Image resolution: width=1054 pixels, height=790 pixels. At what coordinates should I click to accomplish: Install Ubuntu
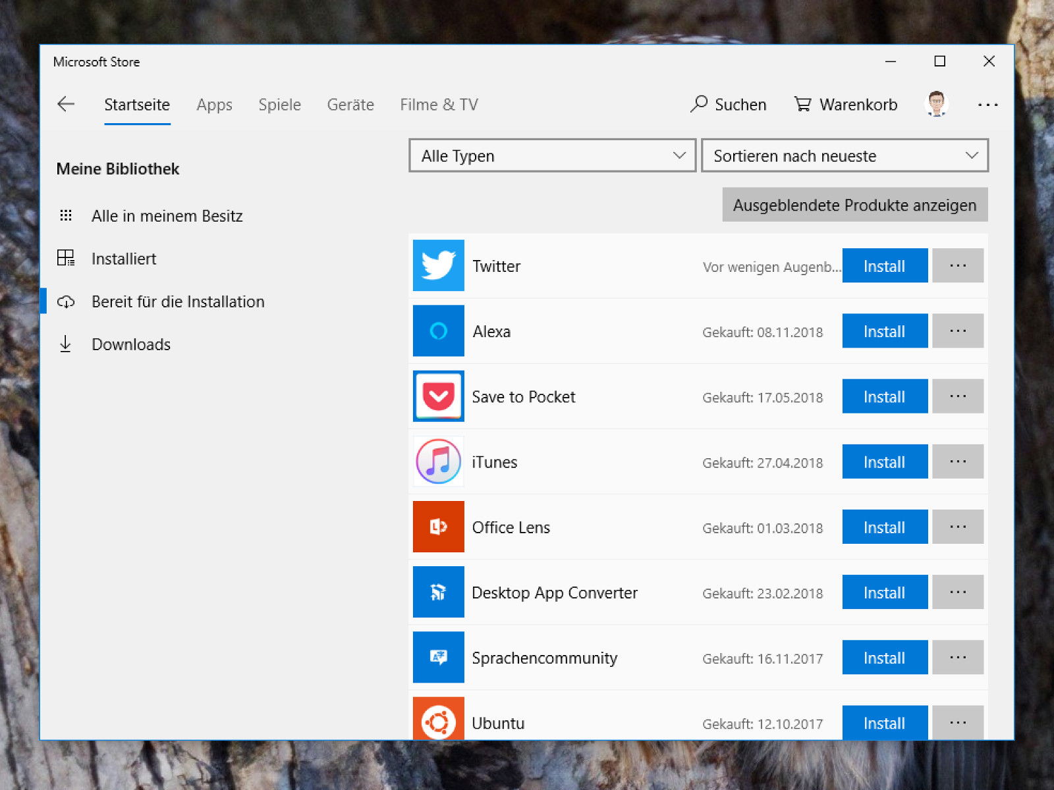point(885,722)
